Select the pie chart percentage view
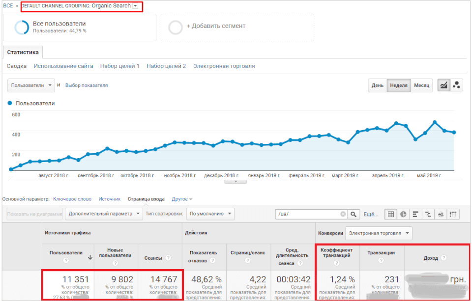The height and width of the screenshot is (301, 472). (x=403, y=214)
